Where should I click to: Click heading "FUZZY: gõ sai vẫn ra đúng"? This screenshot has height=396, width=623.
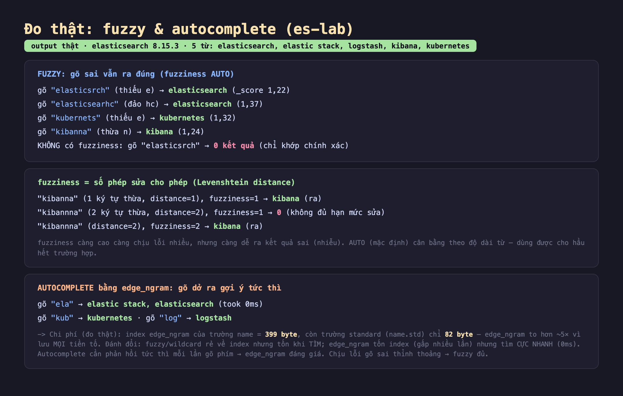[x=136, y=74]
